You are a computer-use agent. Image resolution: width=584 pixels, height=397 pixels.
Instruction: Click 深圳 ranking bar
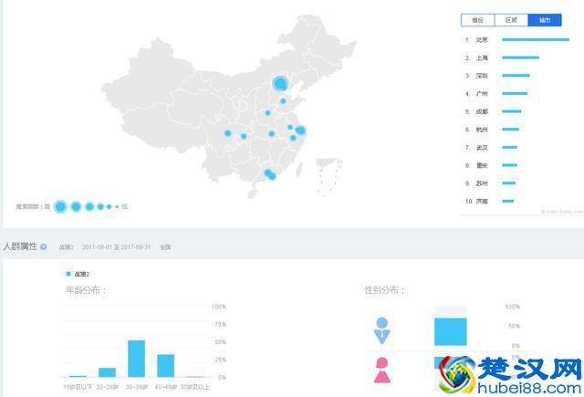(x=516, y=76)
